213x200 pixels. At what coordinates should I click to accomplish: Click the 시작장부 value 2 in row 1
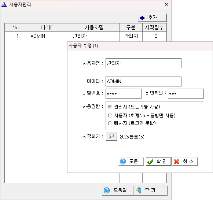[154, 36]
